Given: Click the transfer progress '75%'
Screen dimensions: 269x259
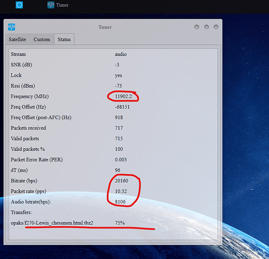Looking at the screenshot, I should click(x=119, y=223).
